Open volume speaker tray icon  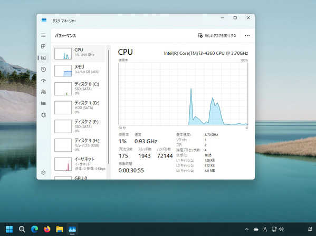tap(281, 229)
